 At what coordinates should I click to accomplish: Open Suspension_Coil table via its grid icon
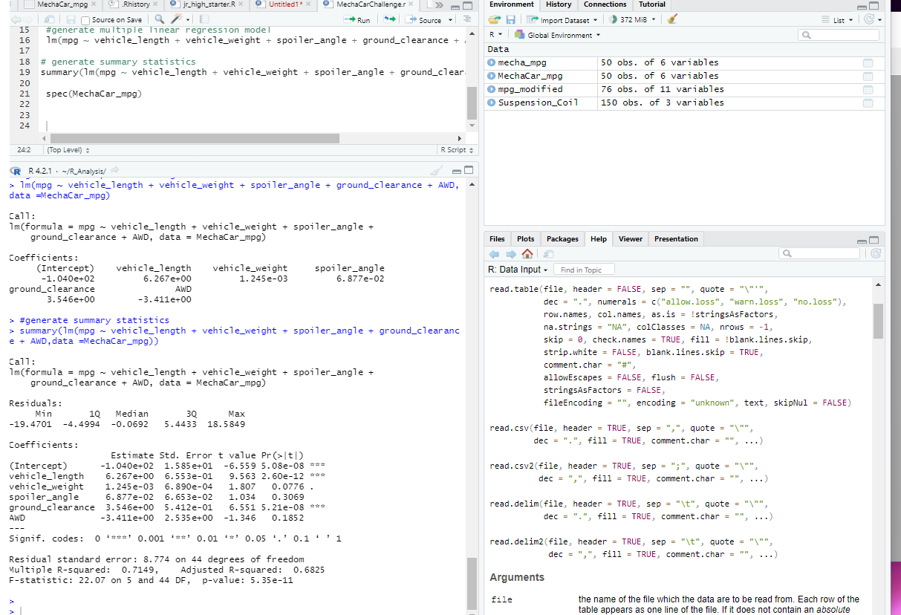868,102
